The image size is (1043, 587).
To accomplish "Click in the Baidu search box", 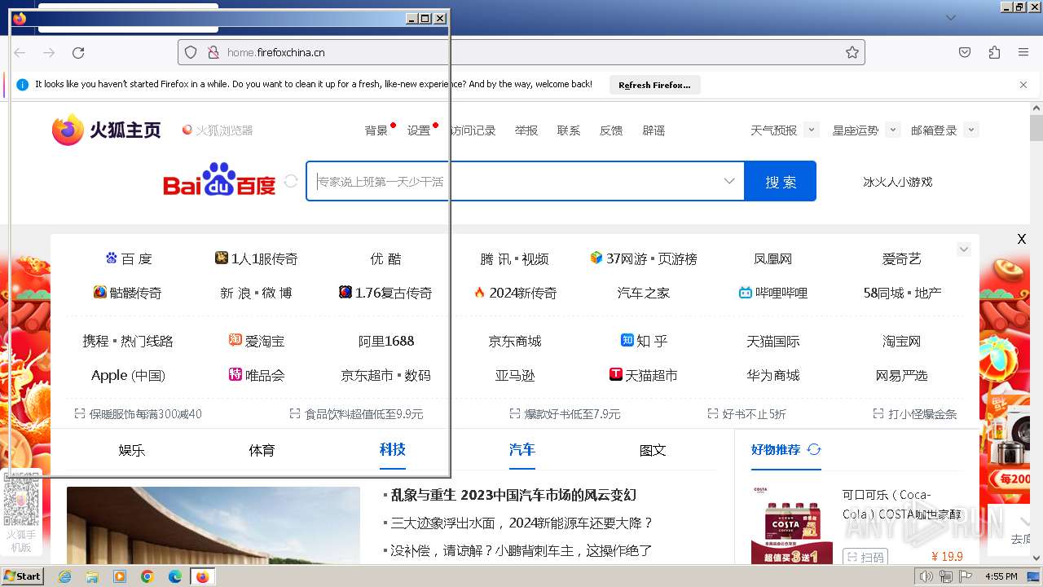I will [526, 181].
